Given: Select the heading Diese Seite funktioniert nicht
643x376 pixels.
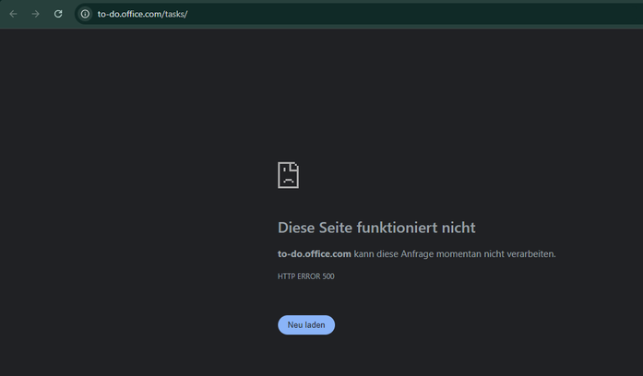Looking at the screenshot, I should coord(376,228).
